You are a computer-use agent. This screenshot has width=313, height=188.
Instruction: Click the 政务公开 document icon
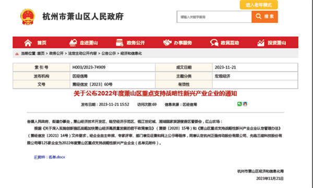(x=120, y=42)
